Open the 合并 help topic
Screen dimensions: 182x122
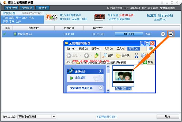tap(18, 21)
